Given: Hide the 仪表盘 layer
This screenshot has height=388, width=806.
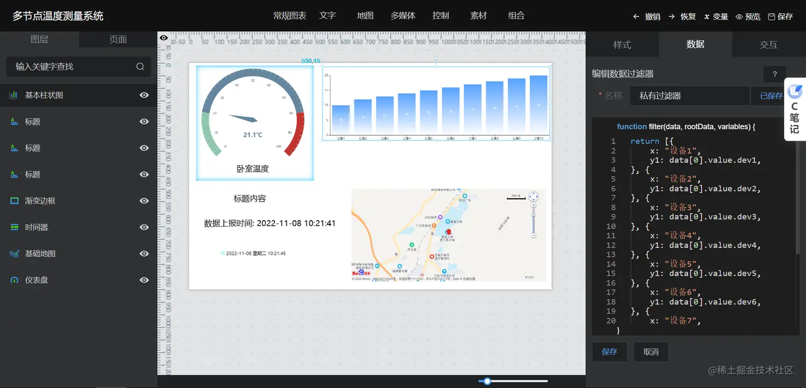Looking at the screenshot, I should pyautogui.click(x=144, y=280).
